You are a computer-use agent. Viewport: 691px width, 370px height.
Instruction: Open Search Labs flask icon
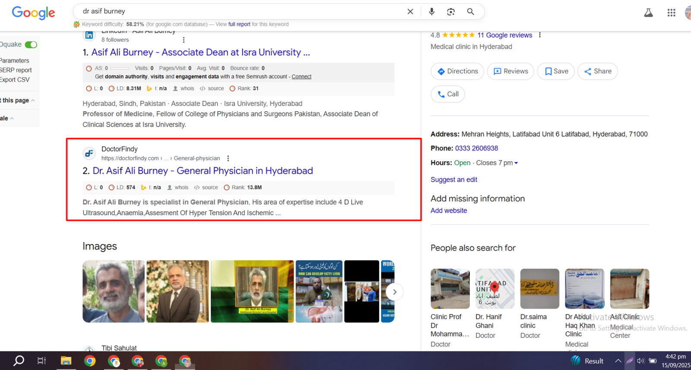pyautogui.click(x=648, y=13)
